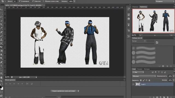Click the background white color swatch
175x98 pixels.
(x=2, y=88)
